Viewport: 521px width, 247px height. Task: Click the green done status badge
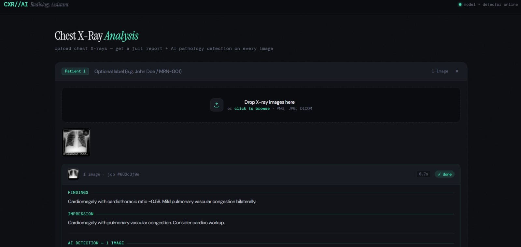pos(444,174)
